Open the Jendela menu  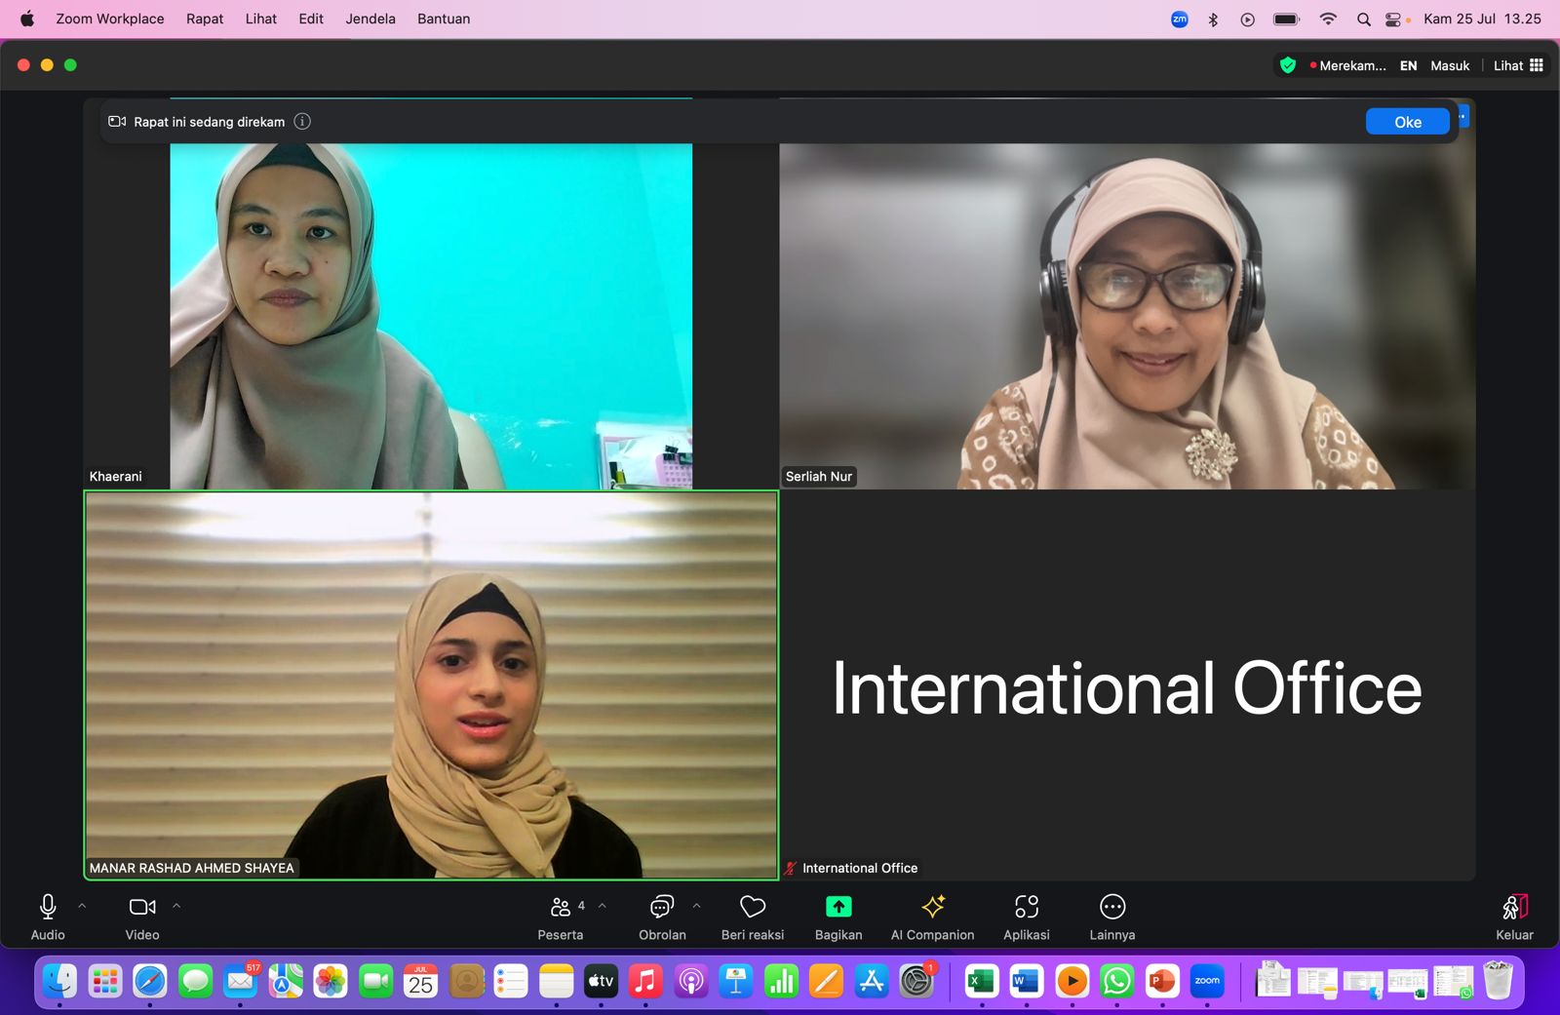(370, 19)
